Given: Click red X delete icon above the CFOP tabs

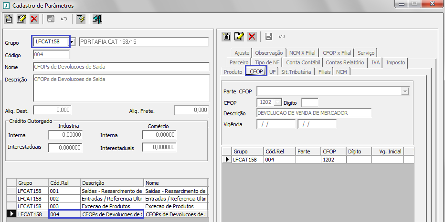Looking at the screenshot, I should pos(252,36).
